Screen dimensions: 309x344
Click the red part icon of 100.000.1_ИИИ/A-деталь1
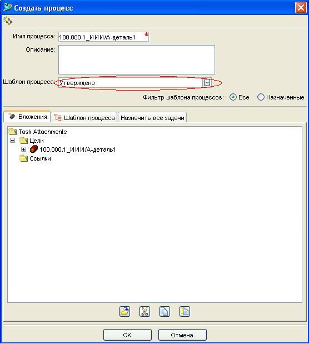click(34, 149)
